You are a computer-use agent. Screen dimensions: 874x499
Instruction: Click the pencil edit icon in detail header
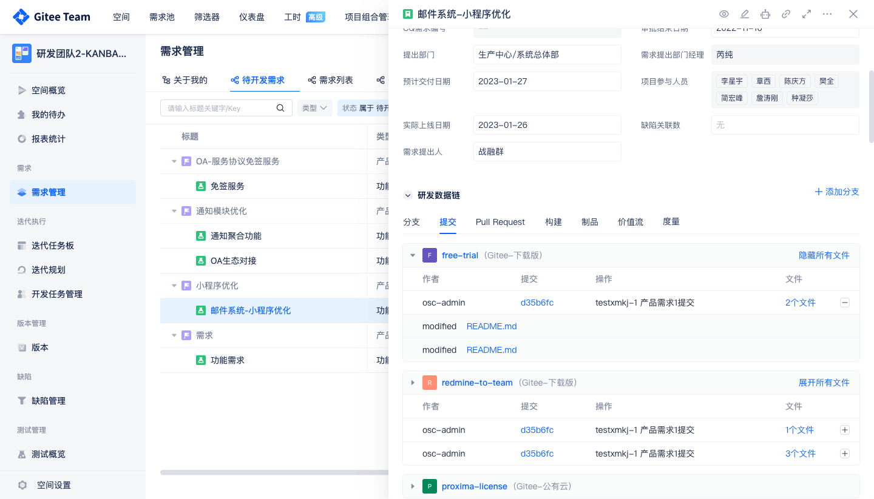click(x=745, y=14)
